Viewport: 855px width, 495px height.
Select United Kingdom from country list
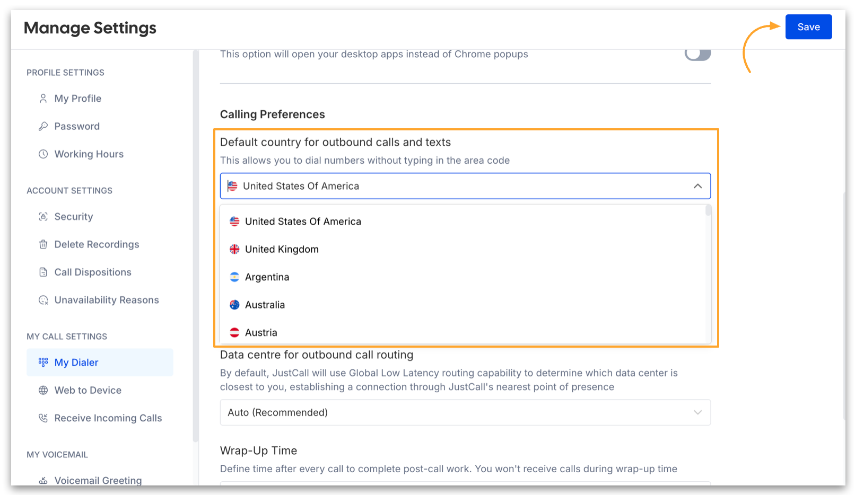[282, 249]
